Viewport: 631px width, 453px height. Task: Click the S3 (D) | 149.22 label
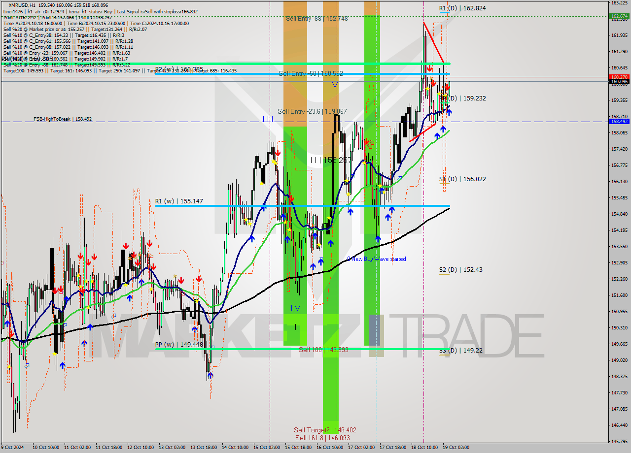coord(461,351)
